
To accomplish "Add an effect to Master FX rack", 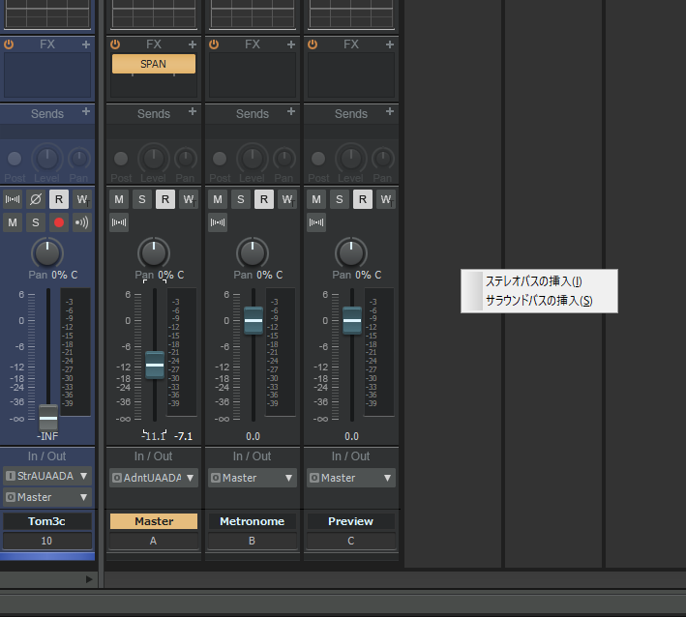I will pos(193,44).
